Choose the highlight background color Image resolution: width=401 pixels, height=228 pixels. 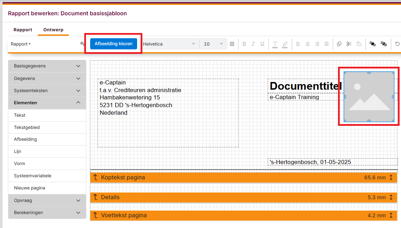tap(285, 44)
